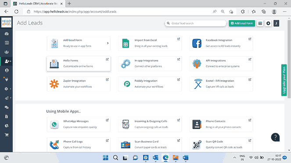Screen dimensions: 291x163
Task: Open the Add Leads sidebar icon
Action: [x=7, y=61]
